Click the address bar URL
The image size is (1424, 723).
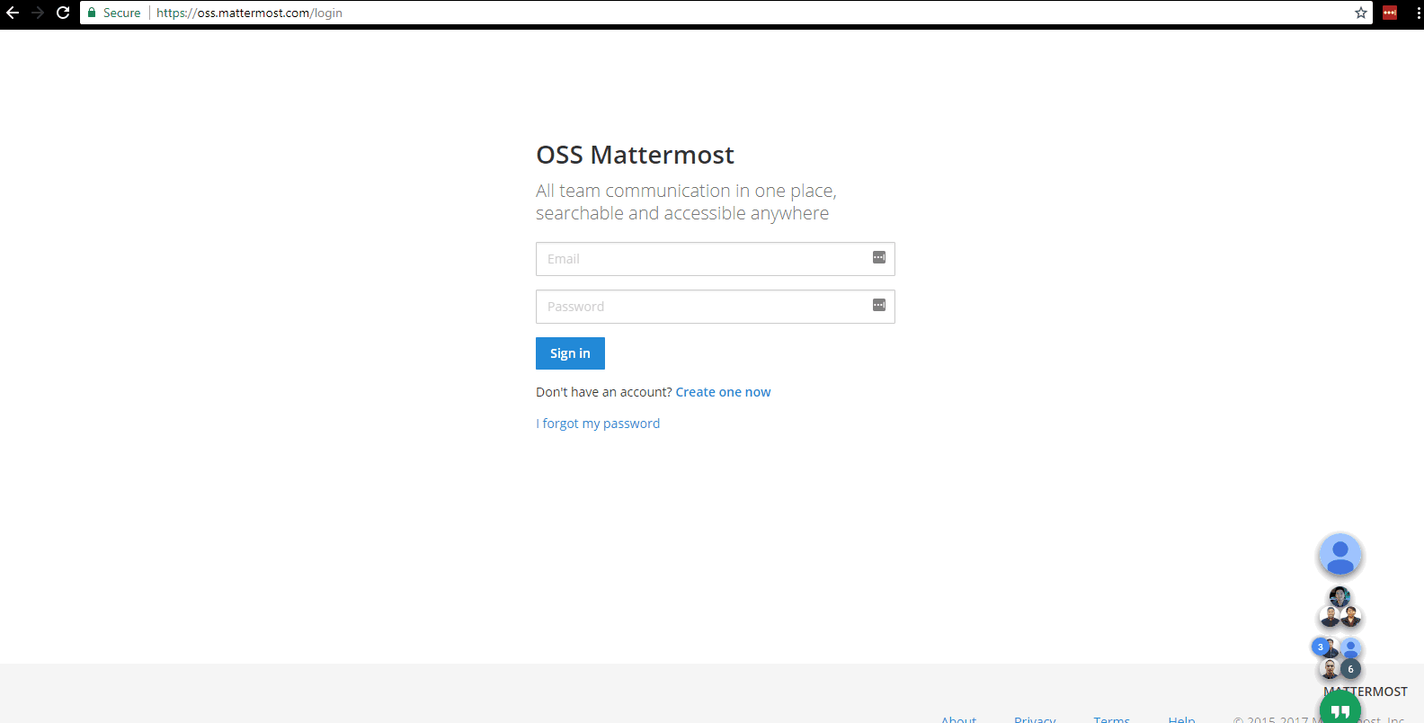coord(249,13)
